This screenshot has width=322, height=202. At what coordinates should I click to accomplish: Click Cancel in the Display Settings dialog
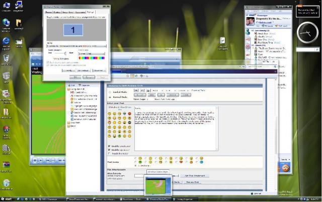[x=89, y=77]
